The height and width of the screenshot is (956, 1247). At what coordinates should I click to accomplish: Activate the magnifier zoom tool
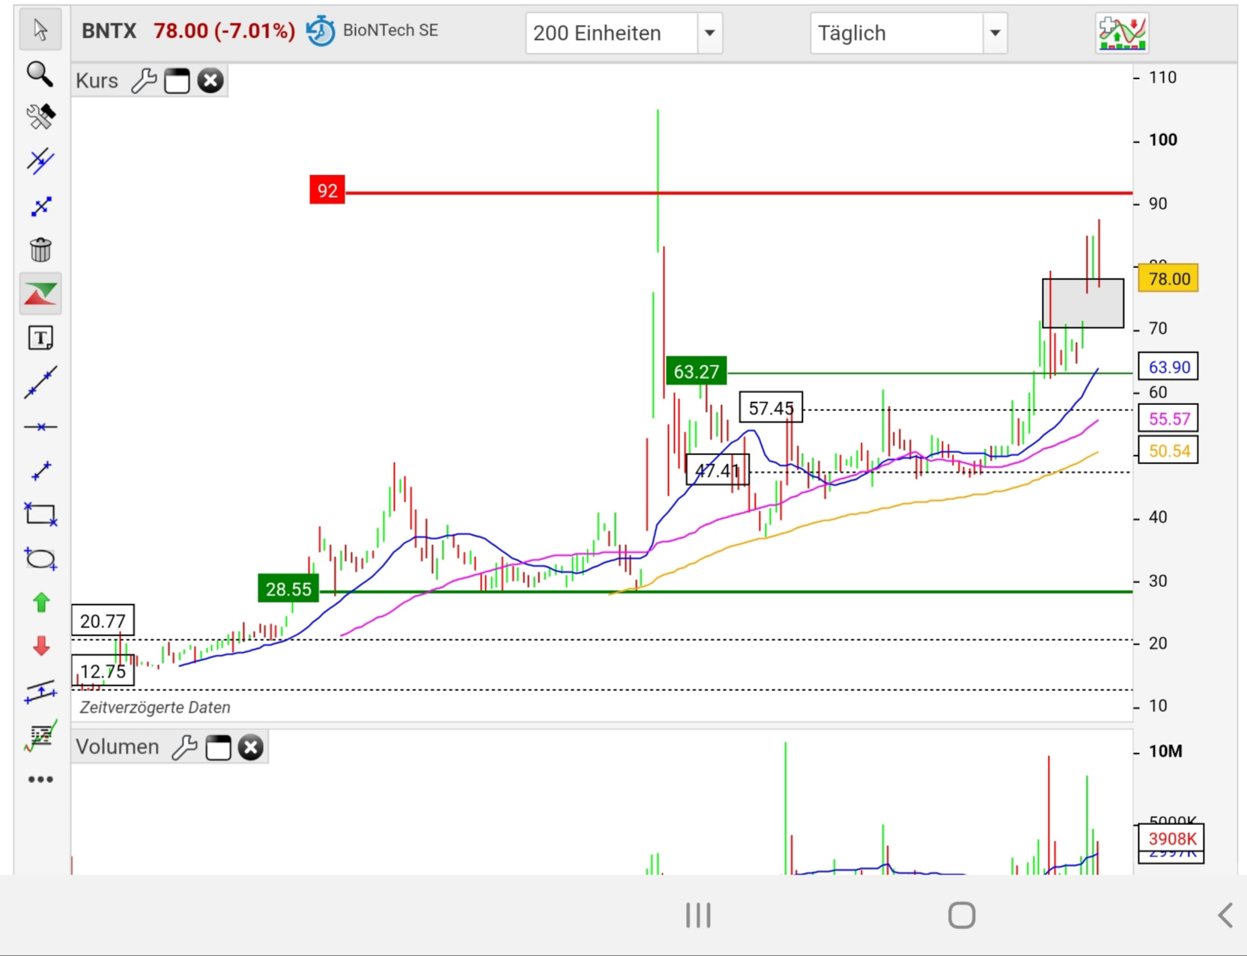coord(40,73)
